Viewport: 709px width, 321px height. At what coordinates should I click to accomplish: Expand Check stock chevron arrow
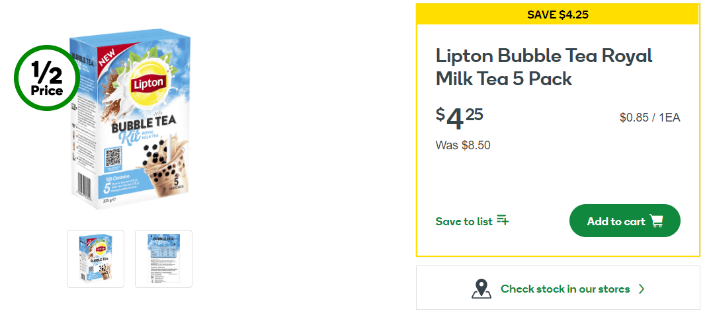[x=641, y=289]
